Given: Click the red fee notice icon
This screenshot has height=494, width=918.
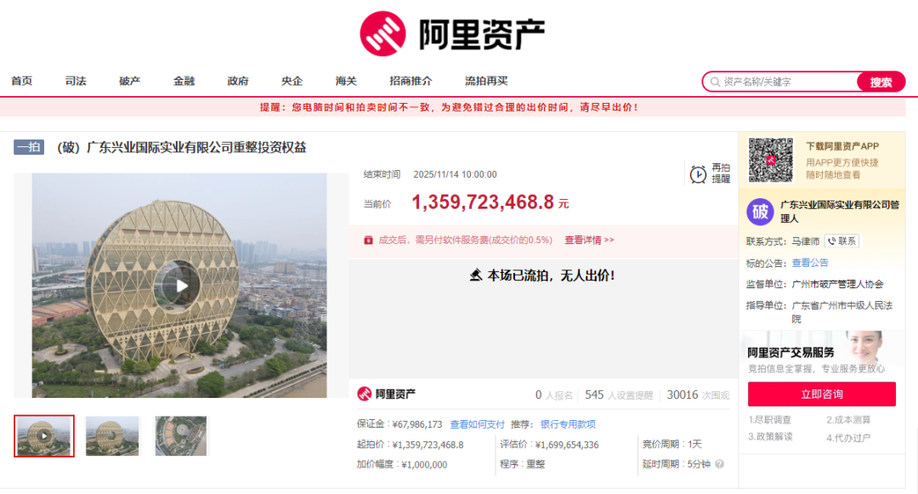Looking at the screenshot, I should coord(368,240).
